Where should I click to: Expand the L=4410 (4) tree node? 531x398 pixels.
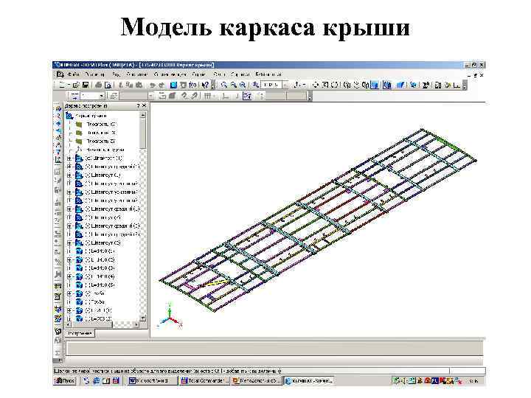(69, 277)
